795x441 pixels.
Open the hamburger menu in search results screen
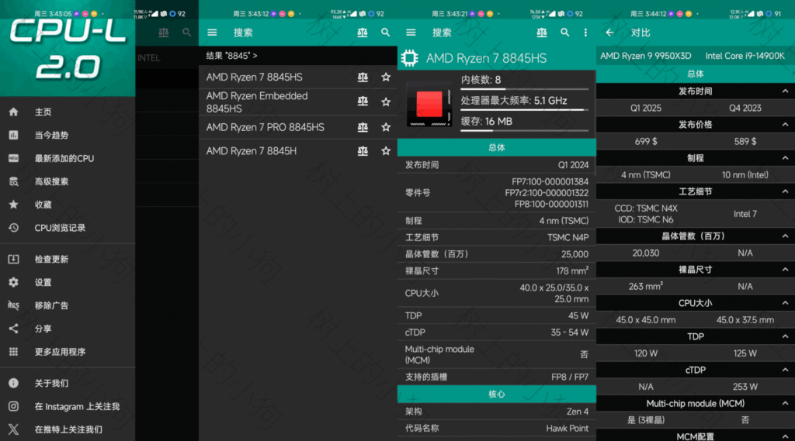pyautogui.click(x=212, y=33)
